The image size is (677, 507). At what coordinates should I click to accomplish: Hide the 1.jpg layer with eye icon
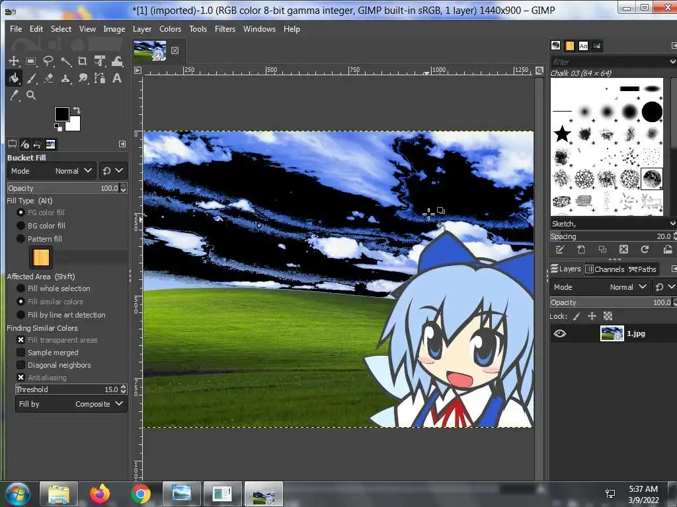pyautogui.click(x=560, y=333)
